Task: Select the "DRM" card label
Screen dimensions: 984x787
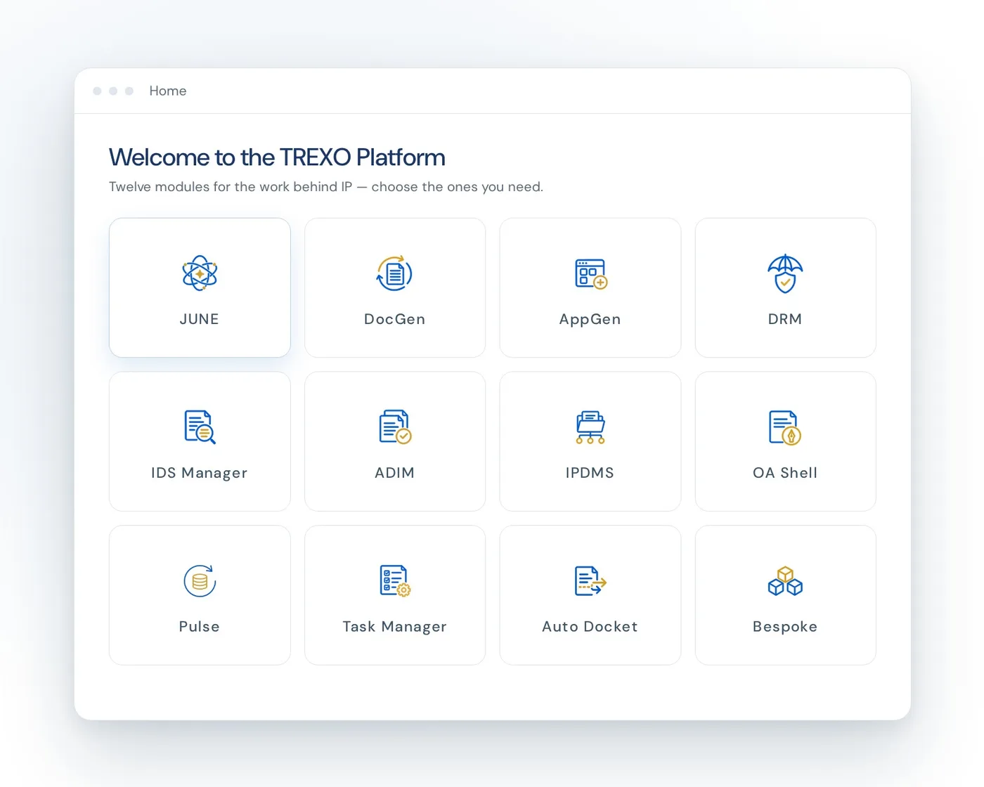Action: (785, 319)
